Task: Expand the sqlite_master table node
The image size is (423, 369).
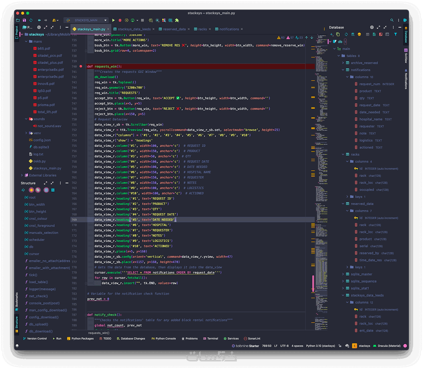Action: pos(343,274)
